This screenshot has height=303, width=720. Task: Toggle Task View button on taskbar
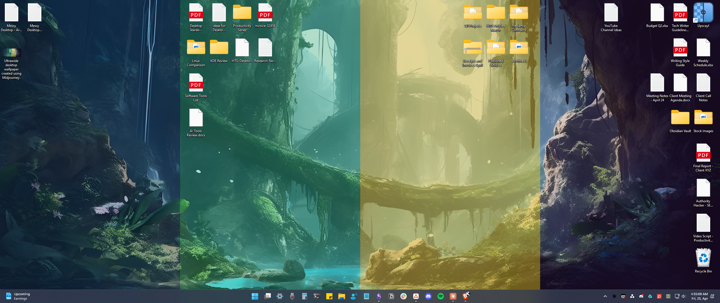point(267,296)
